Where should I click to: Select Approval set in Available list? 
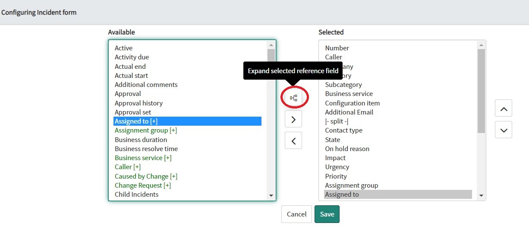click(x=187, y=112)
